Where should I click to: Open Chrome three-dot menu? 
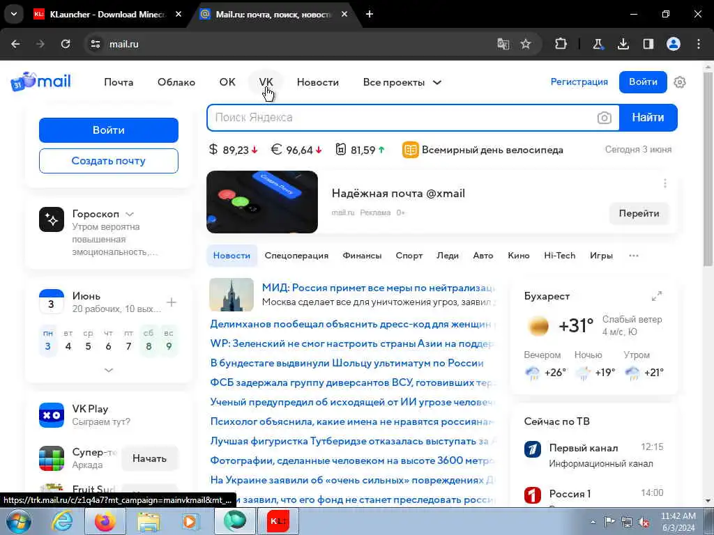pyautogui.click(x=699, y=44)
